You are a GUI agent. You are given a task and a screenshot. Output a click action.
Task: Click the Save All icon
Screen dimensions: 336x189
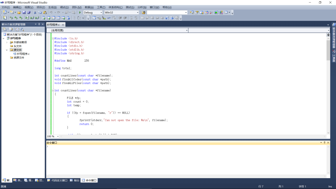coord(29,12)
